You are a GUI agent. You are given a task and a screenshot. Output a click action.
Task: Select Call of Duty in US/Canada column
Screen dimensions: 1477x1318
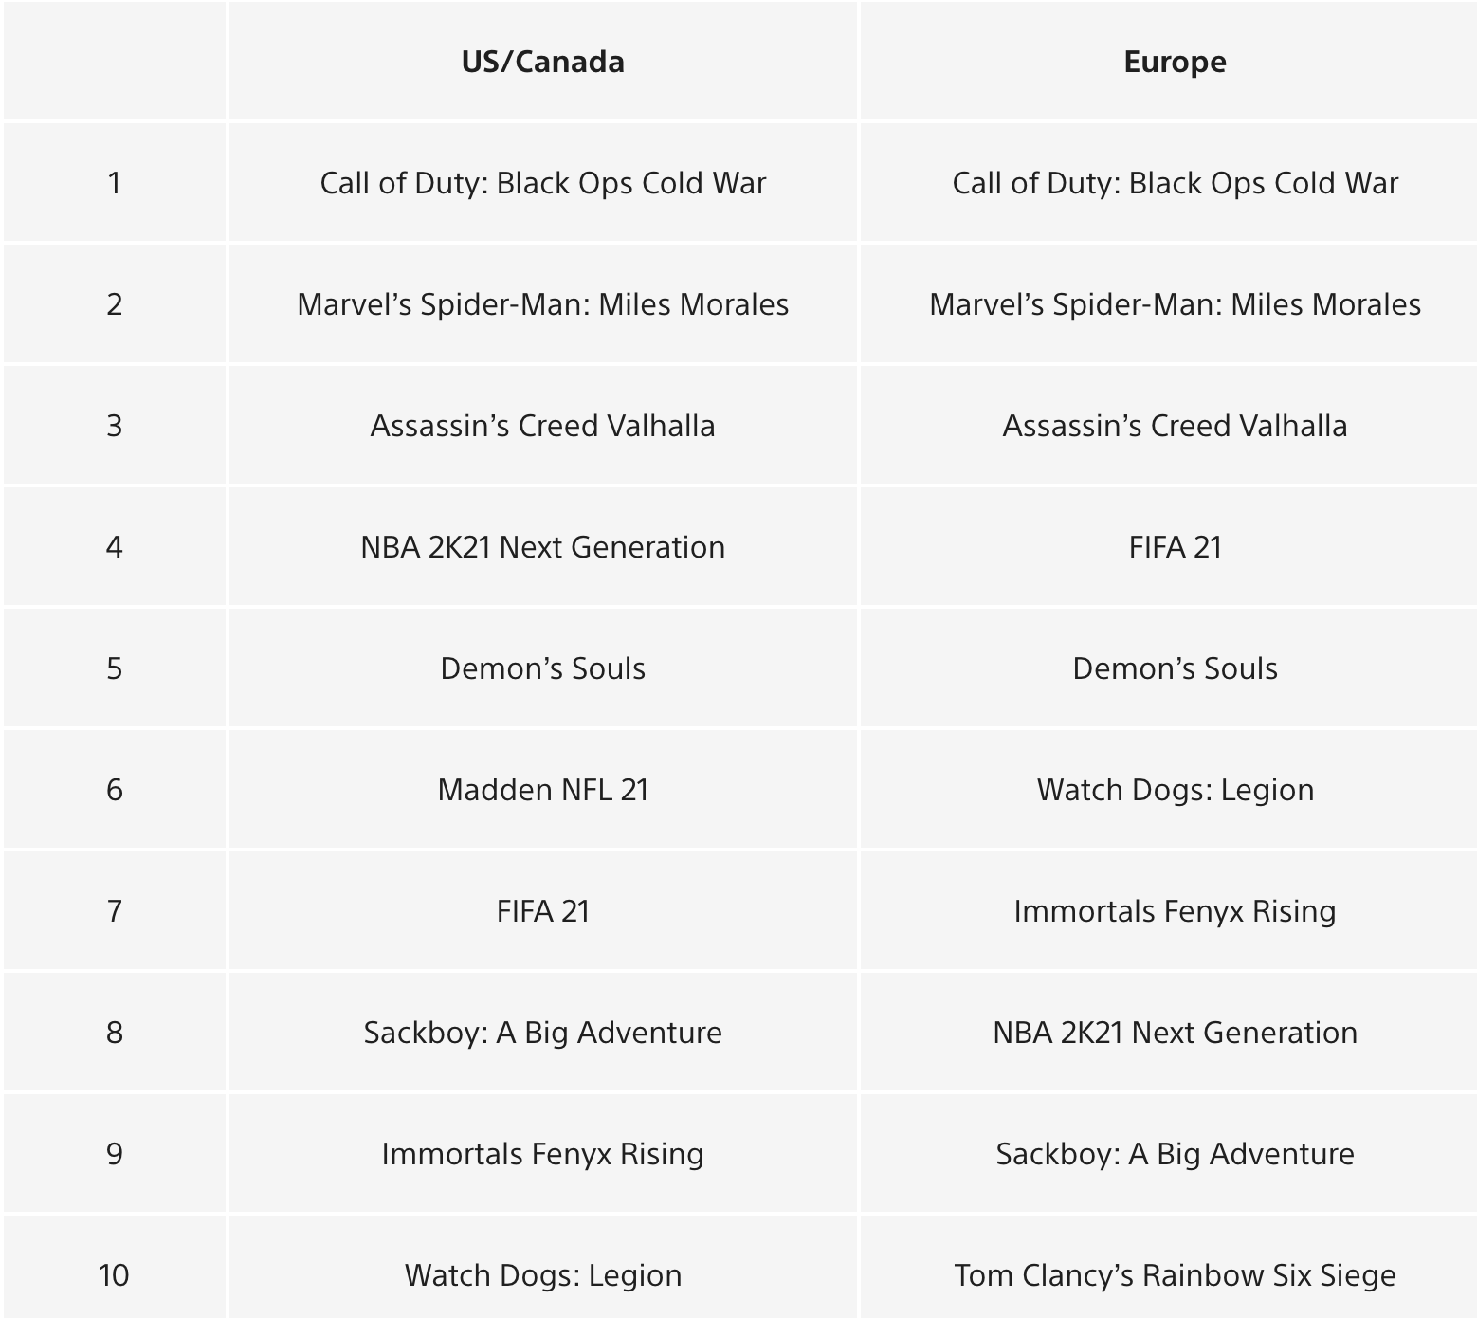point(542,183)
